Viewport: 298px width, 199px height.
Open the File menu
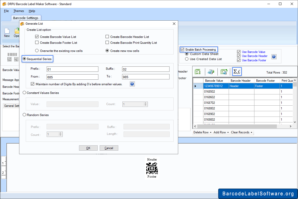click(6, 11)
